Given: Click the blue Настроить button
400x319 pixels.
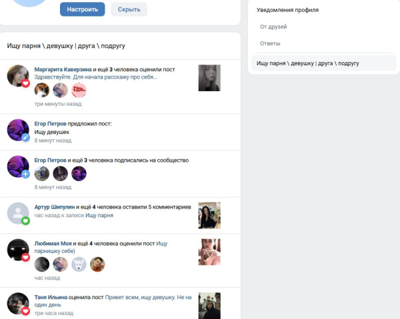Looking at the screenshot, I should pos(83,9).
